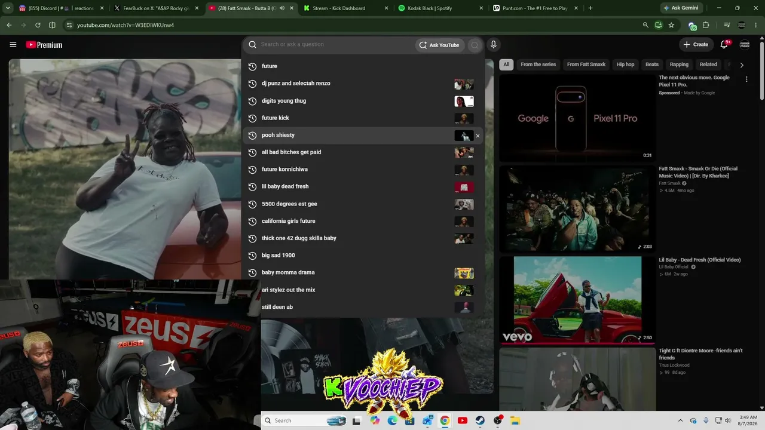Open 'Smaxk Or Die' video thumbnail
765x430 pixels.
click(x=577, y=209)
